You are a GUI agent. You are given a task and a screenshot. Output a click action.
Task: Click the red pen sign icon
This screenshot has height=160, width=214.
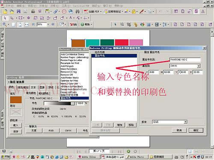pos(142,12)
